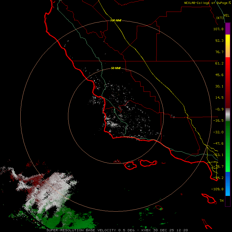Click the yellow-orange segment of the color bar
Screen dimensions: 232x232
pos(228,46)
